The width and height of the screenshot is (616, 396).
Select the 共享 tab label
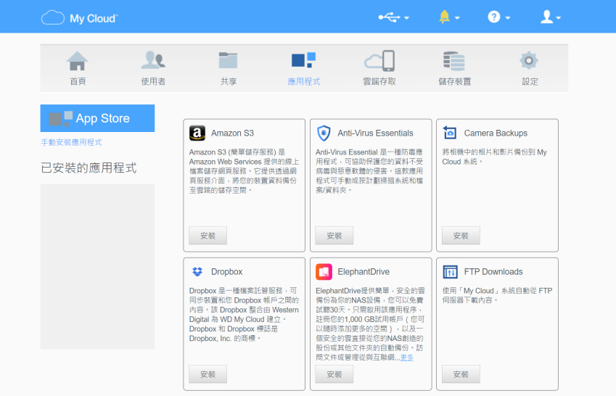coord(229,81)
